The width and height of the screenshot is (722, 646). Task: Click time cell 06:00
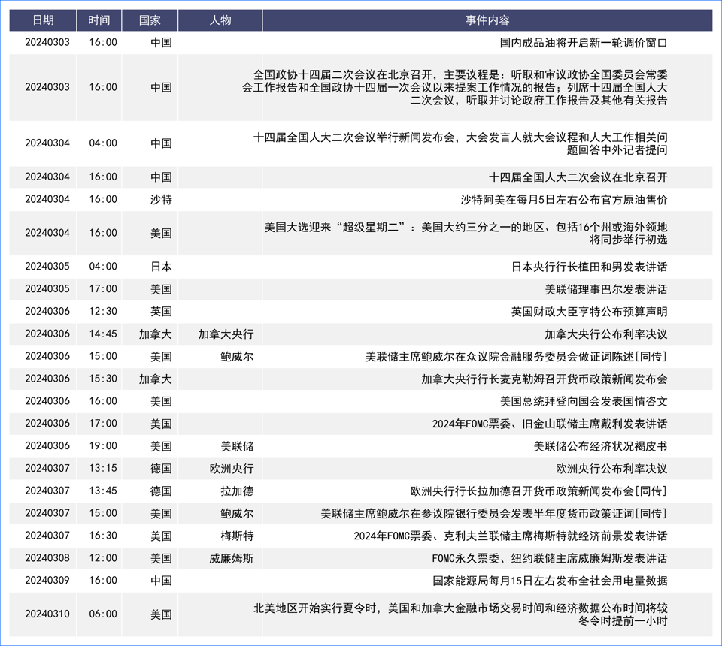103,614
